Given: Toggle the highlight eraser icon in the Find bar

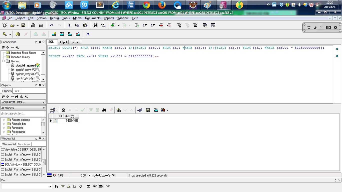Looking at the screenshot, I should click(x=80, y=186).
